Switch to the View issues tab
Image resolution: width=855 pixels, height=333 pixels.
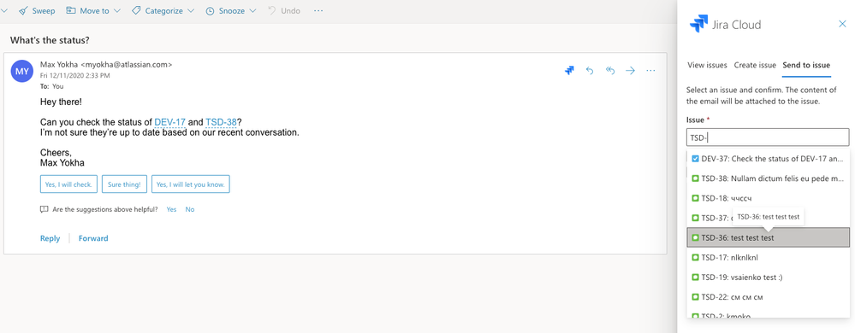click(x=707, y=65)
